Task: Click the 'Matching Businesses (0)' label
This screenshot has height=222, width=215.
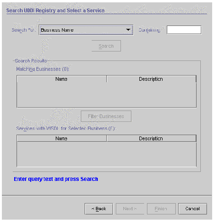Action: pos(43,69)
